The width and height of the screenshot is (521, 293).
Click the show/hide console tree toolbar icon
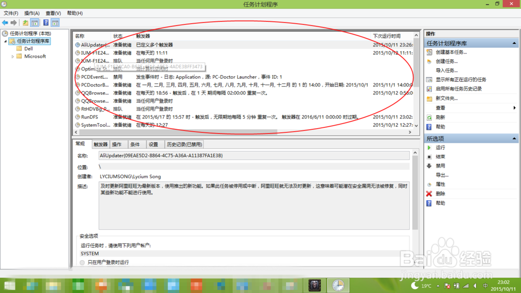tap(34, 22)
